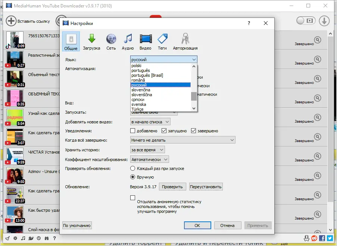Click the download-all arrow icon in main window

tap(324, 21)
